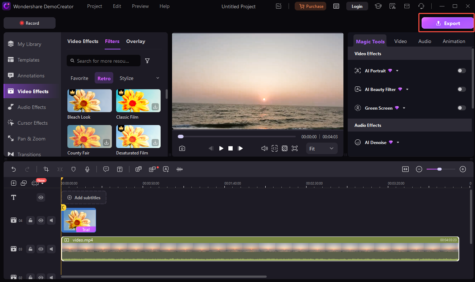This screenshot has width=475, height=282.
Task: Enter fullscreen preview mode
Action: point(295,148)
